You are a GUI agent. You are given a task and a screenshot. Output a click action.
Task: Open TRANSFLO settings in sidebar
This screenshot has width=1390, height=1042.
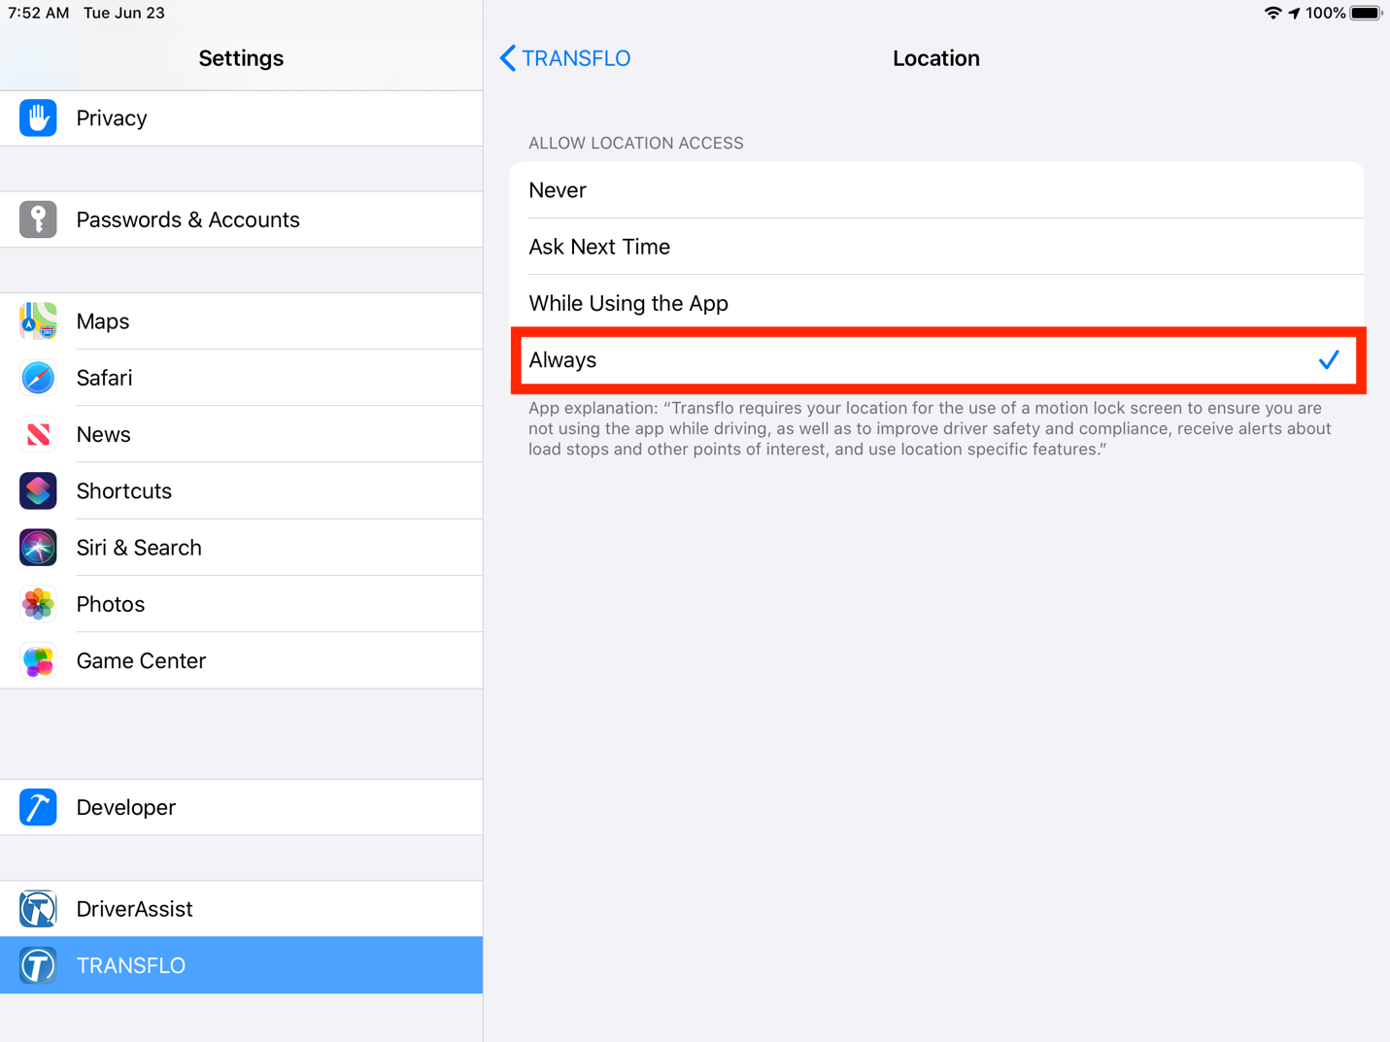pos(241,965)
